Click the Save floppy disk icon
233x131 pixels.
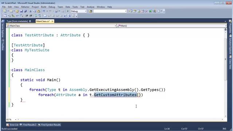tap(21, 11)
